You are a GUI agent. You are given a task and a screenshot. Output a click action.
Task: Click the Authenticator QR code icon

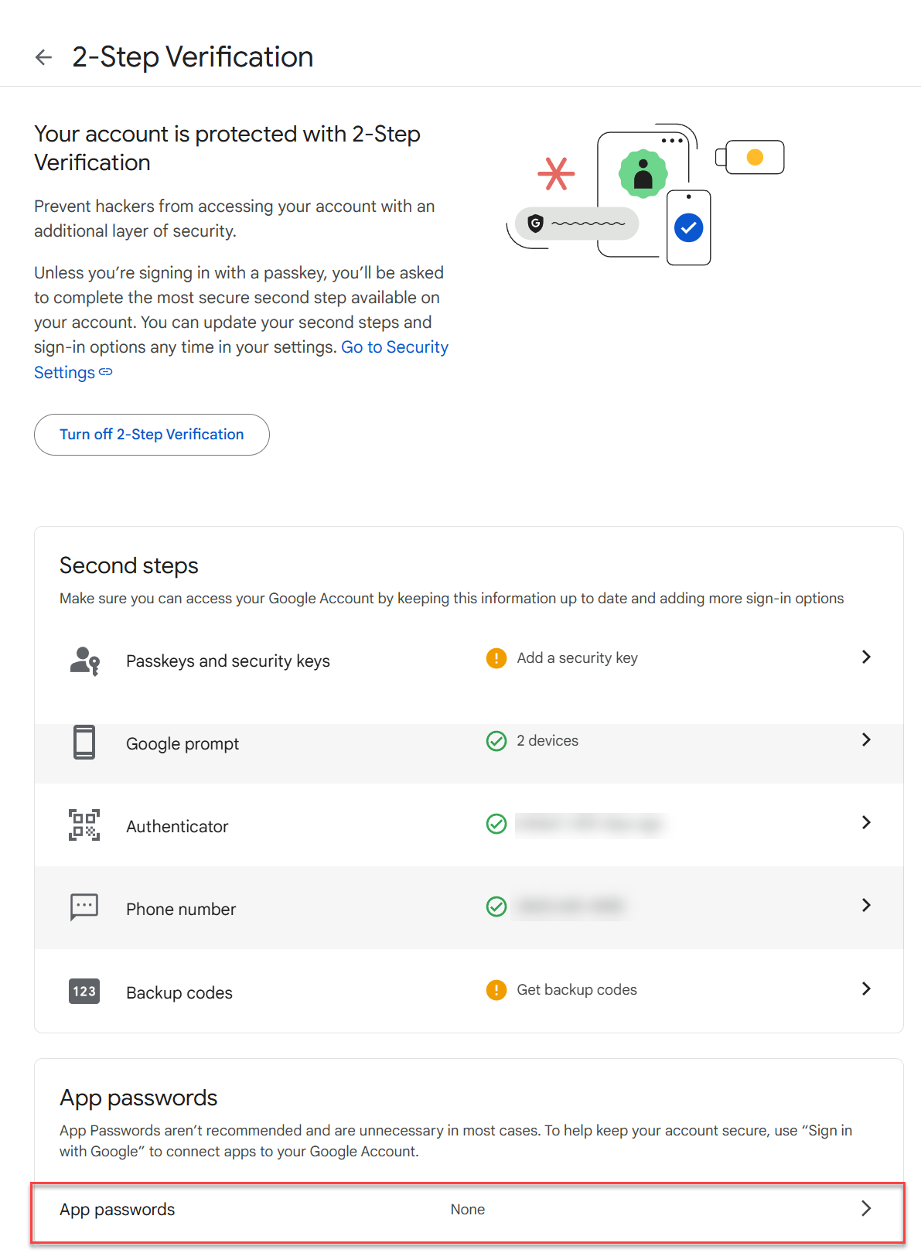click(84, 825)
